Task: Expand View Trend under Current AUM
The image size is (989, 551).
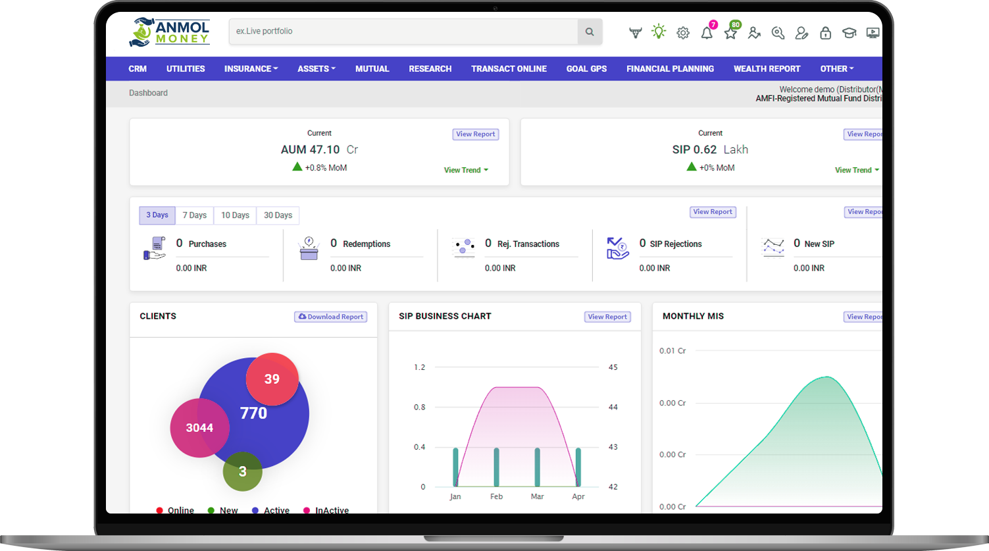Action: point(466,170)
